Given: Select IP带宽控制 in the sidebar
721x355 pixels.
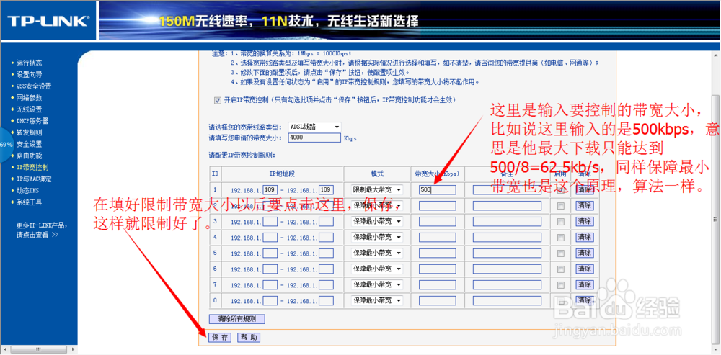Looking at the screenshot, I should pos(32,167).
